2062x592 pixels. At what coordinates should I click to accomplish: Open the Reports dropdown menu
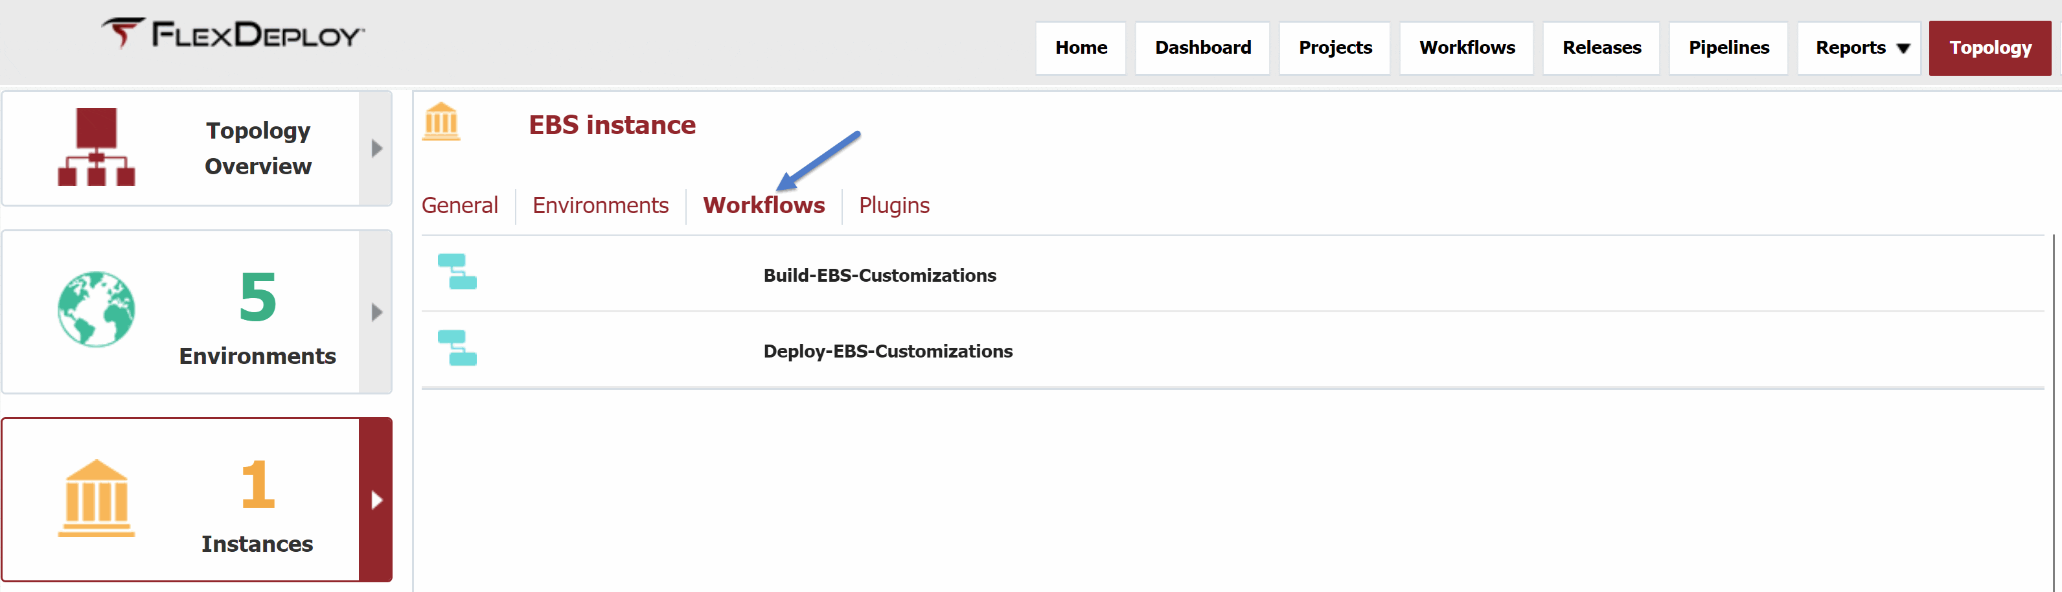(x=1859, y=48)
